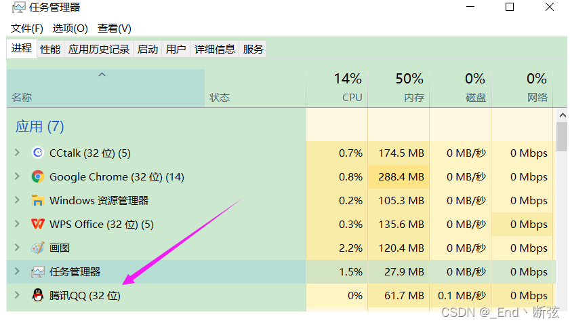Open the 查看(V) menu
Image resolution: width=570 pixels, height=325 pixels.
[x=114, y=28]
